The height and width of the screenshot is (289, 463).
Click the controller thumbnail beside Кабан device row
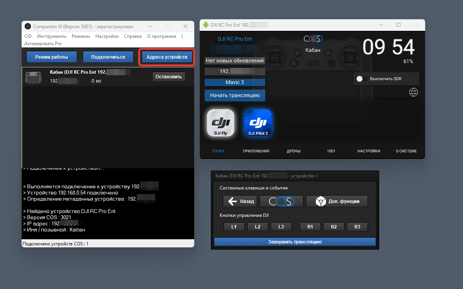tap(33, 78)
